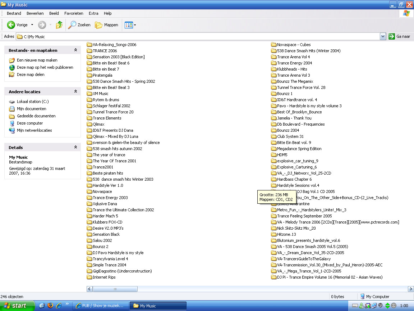Image resolution: width=414 pixels, height=311 pixels.
Task: Click Deze map op het web publiceren
Action: [x=45, y=67]
